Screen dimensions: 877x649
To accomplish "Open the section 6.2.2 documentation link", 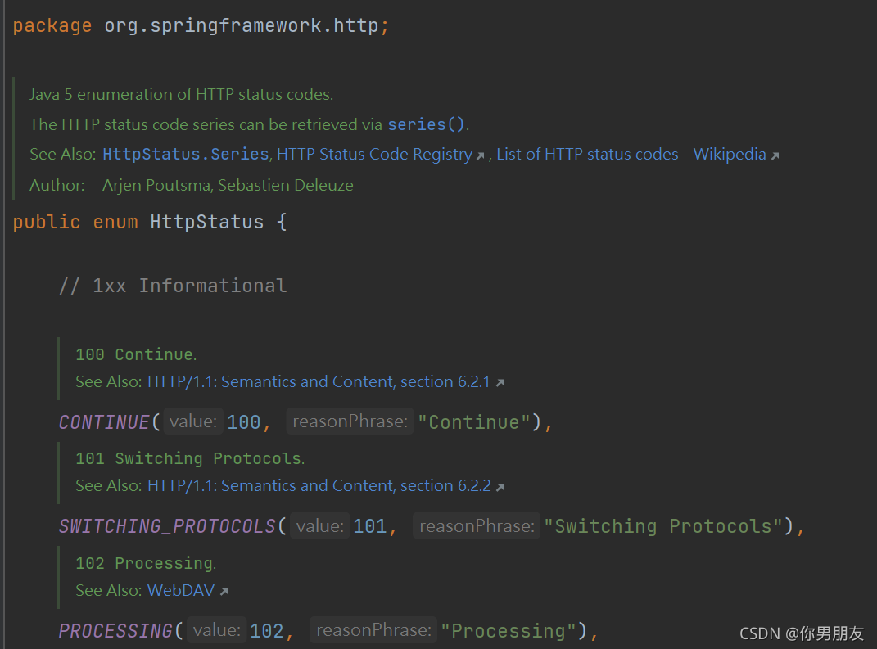I will [319, 486].
